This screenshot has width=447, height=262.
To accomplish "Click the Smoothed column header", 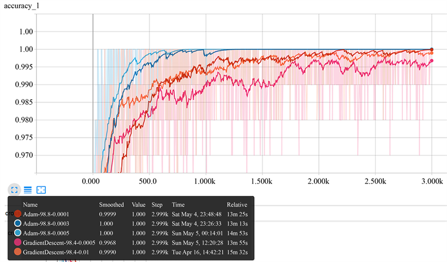I will click(x=111, y=204).
